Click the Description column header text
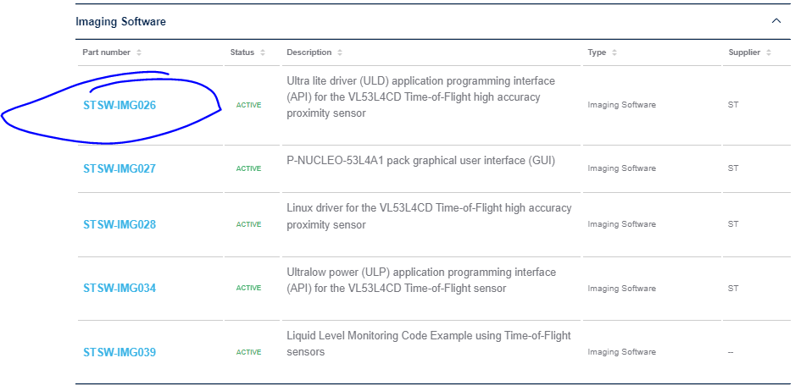Viewport: 795px width, 391px height. point(309,52)
